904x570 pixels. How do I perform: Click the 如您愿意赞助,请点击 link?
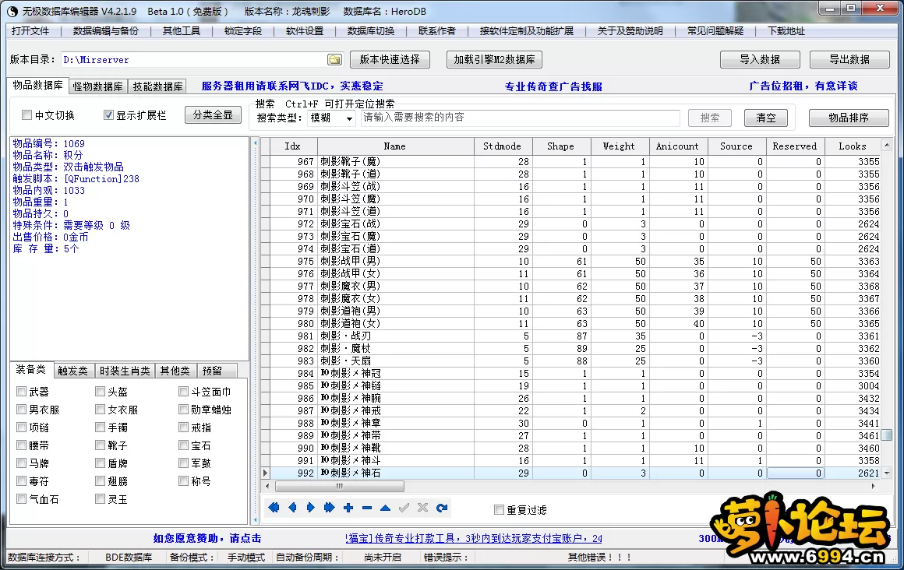click(207, 538)
